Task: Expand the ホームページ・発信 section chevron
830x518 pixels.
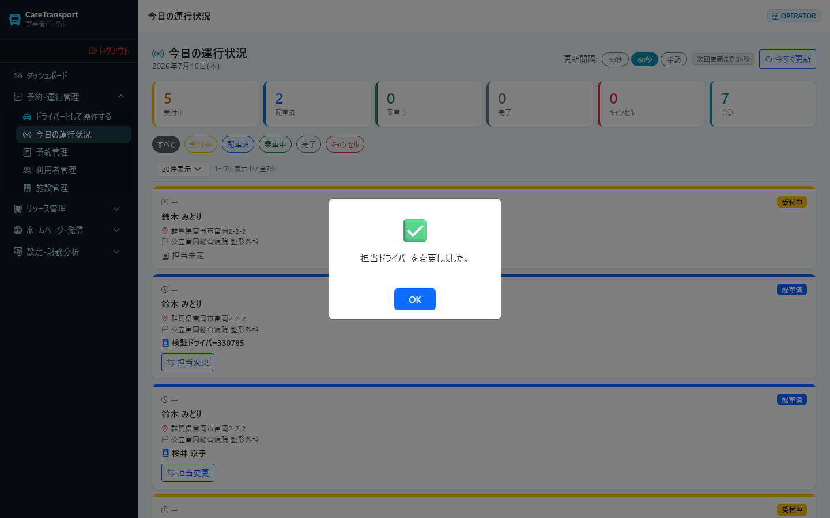Action: tap(116, 230)
